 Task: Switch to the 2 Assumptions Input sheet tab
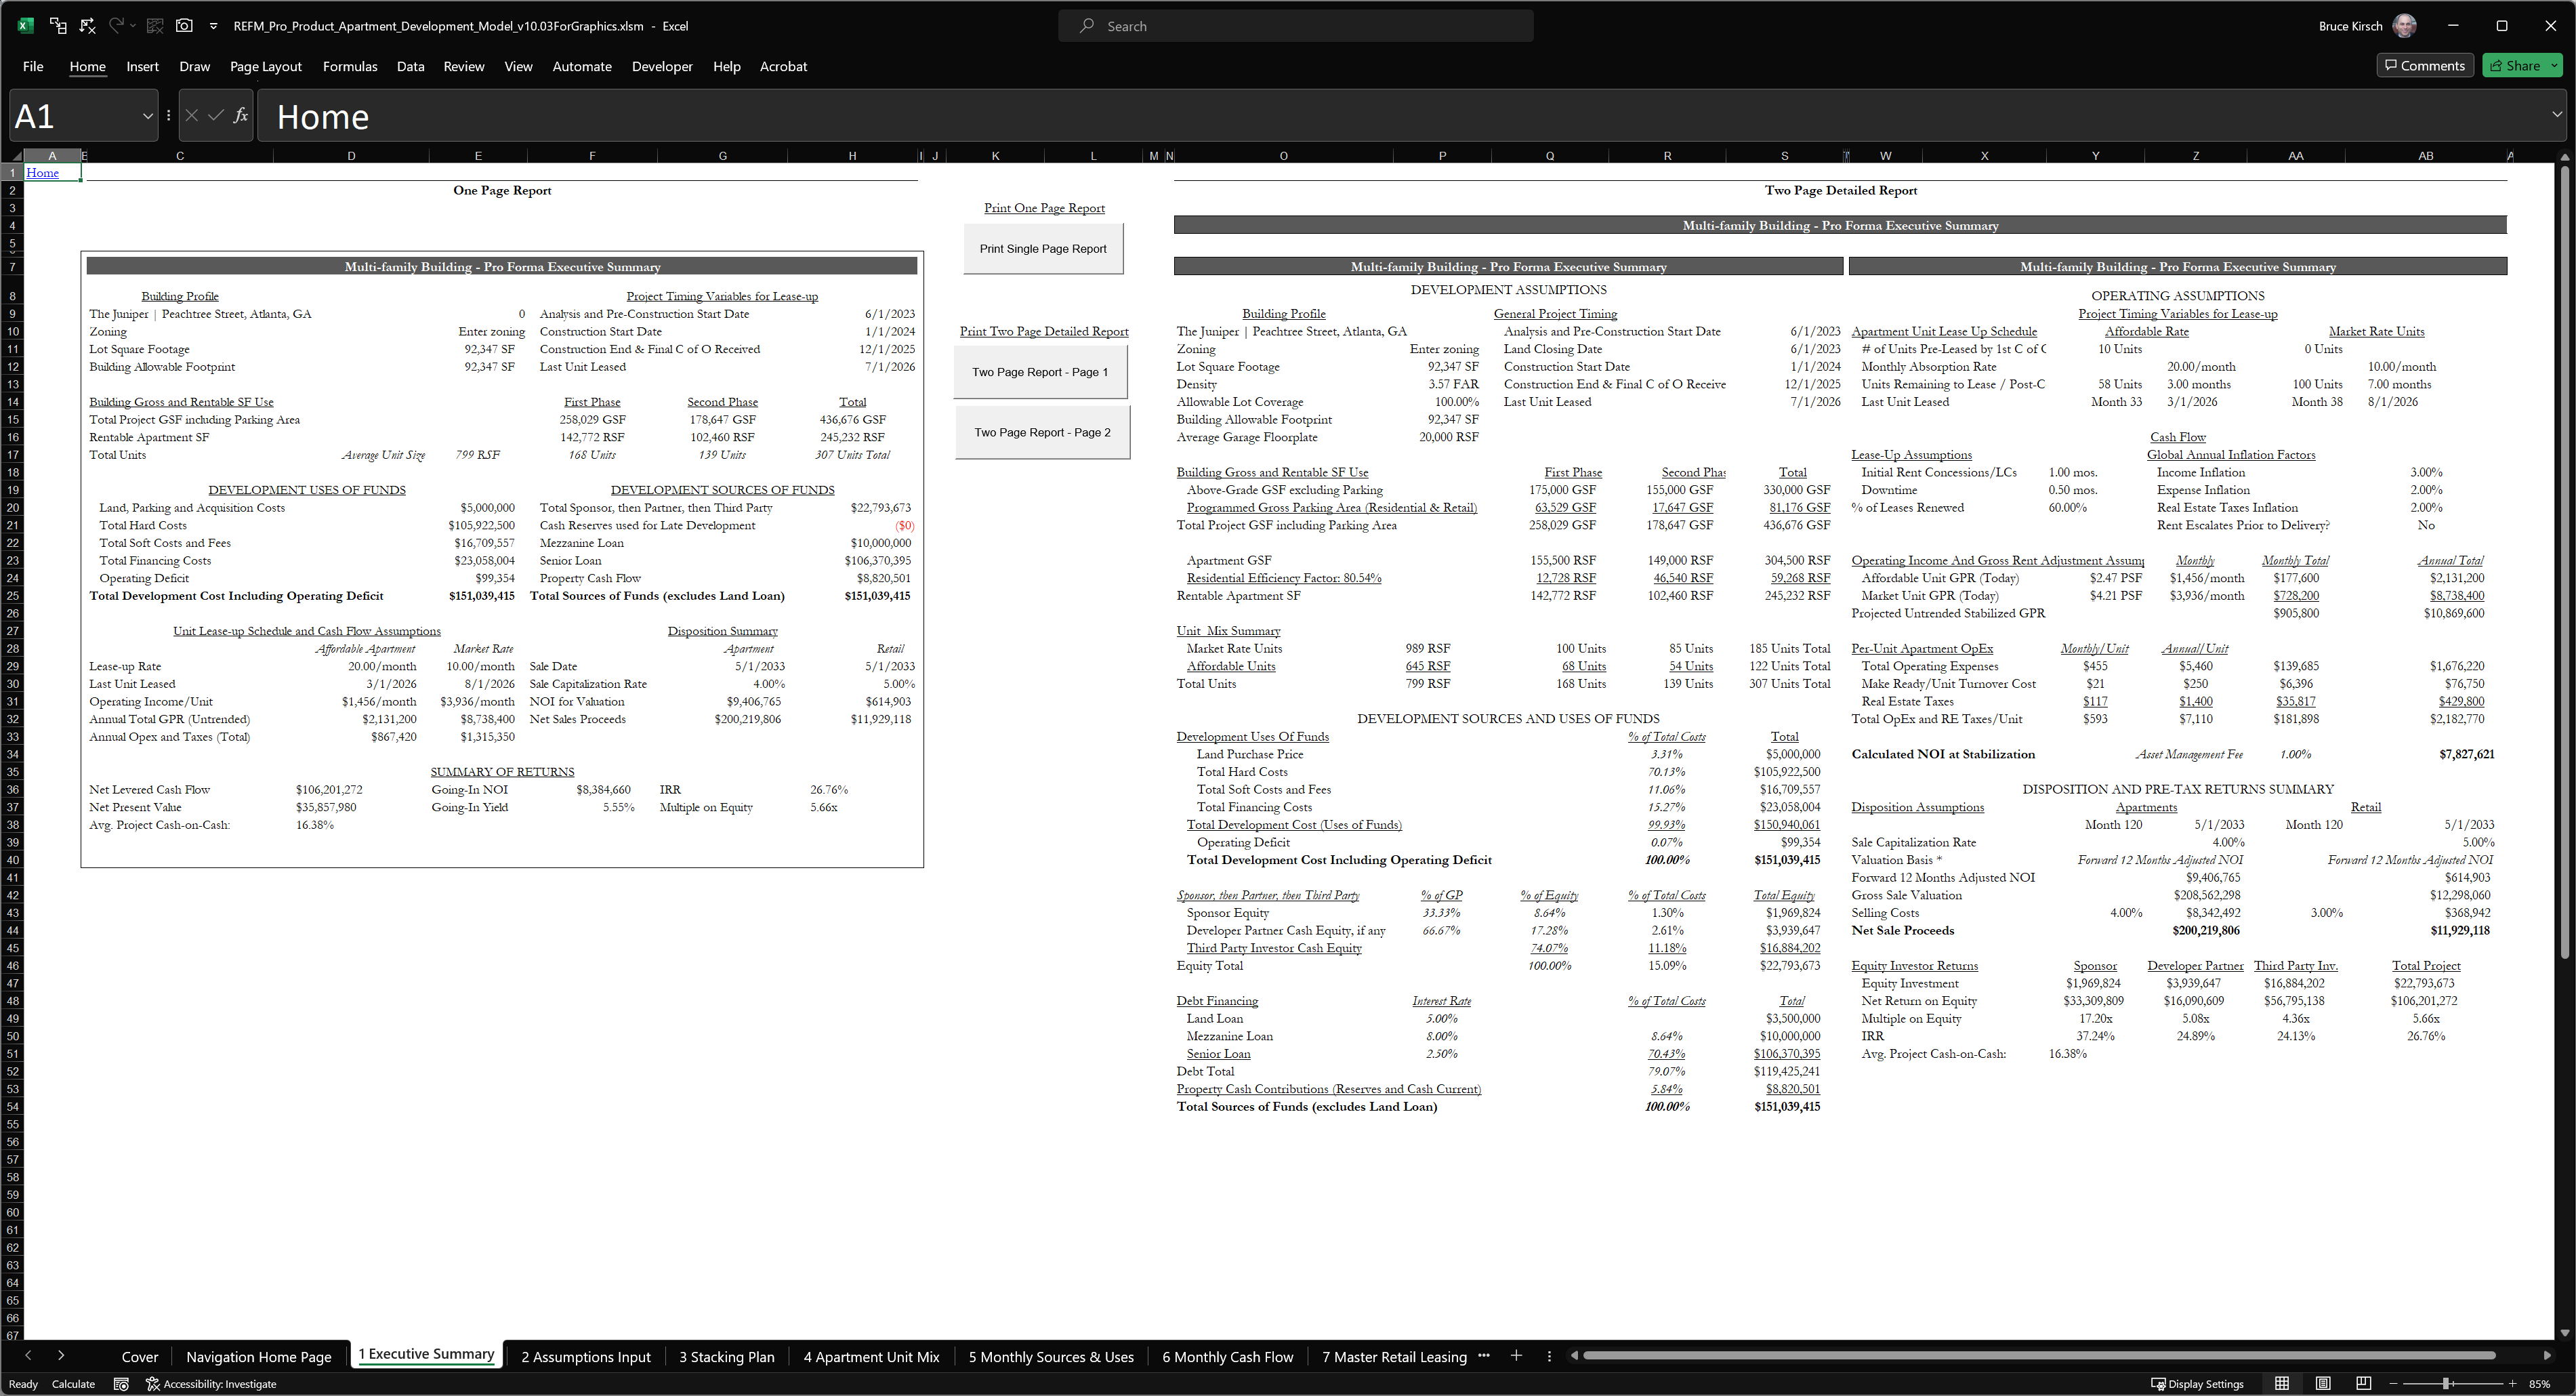point(586,1357)
